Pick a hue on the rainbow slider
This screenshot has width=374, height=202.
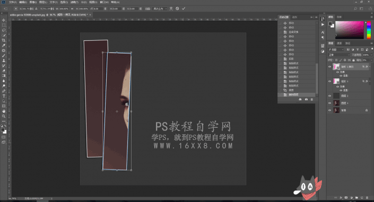[x=369, y=30]
